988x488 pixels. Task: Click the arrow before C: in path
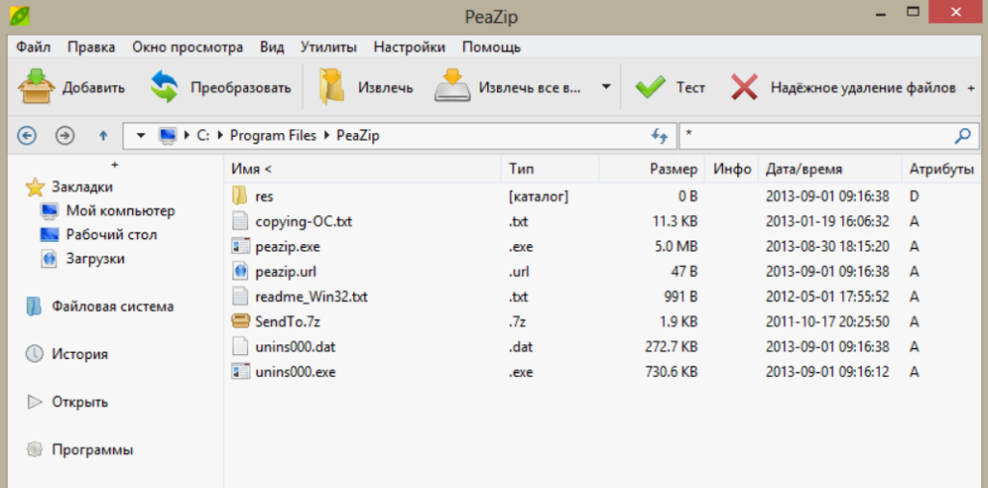click(186, 135)
